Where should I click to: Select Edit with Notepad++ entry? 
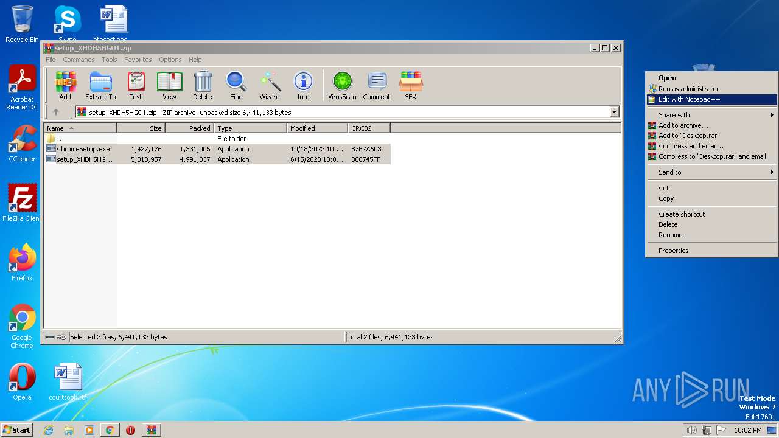(711, 99)
